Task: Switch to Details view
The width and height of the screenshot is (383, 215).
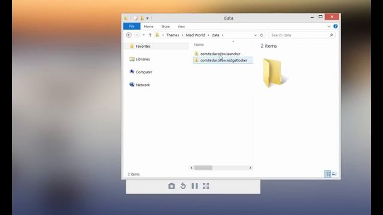Action: (x=327, y=174)
